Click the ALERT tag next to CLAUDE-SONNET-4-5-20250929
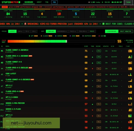 pos(32,79)
